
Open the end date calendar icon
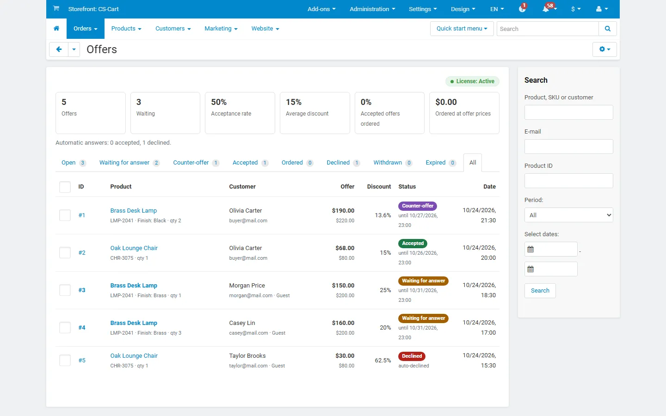coord(531,269)
